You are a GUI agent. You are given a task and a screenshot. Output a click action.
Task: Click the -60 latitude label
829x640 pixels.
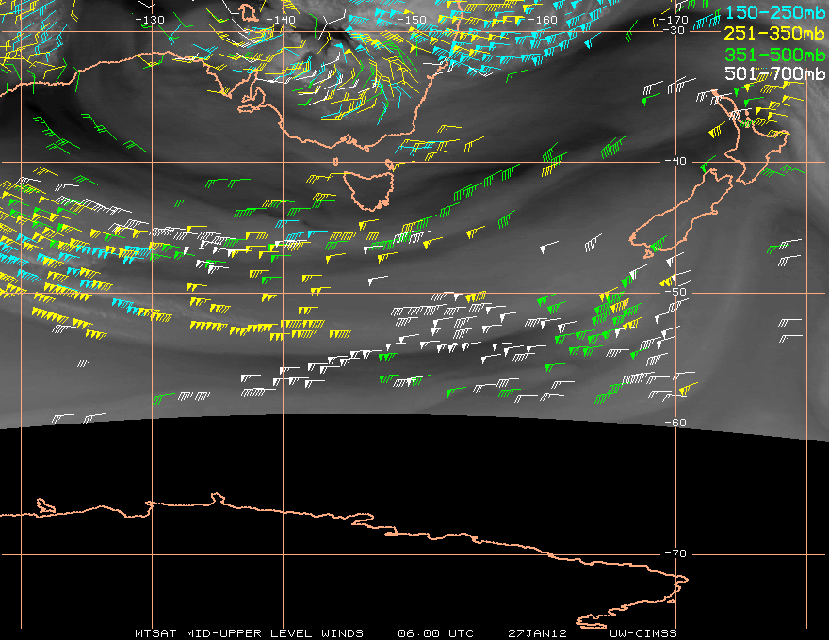tap(675, 423)
